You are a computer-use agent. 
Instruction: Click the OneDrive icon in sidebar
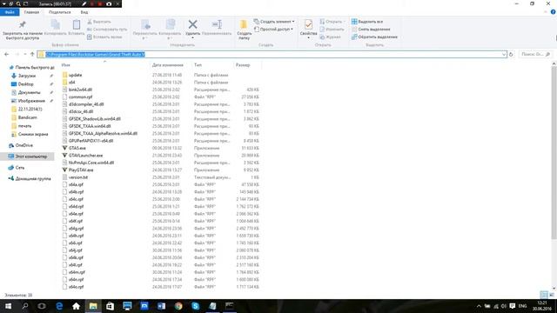point(11,145)
